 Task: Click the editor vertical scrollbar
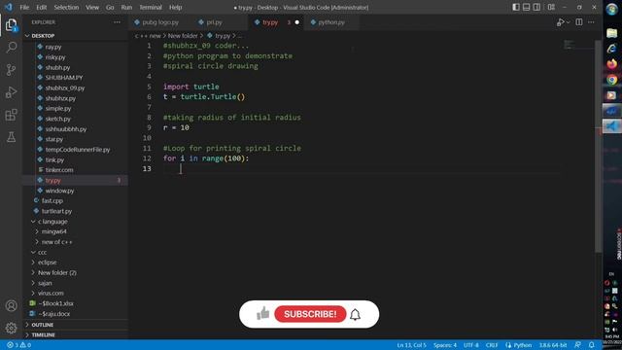point(599,145)
